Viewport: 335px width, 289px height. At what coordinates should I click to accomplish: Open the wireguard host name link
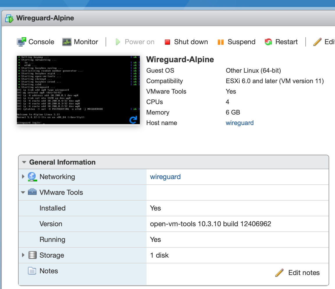[x=240, y=123]
